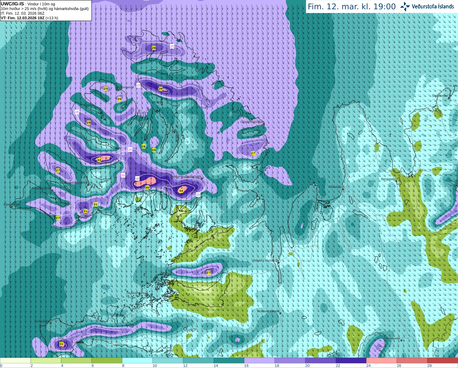
Task: Click the 31 gust marker near Gufuskálar
Action: tap(62, 344)
